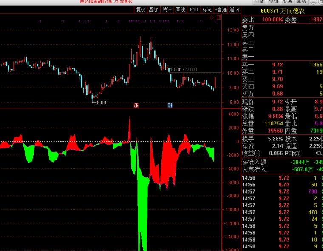Click the red square panel icon
Image resolution: width=323 pixels, height=251 pixels.
(x=219, y=17)
